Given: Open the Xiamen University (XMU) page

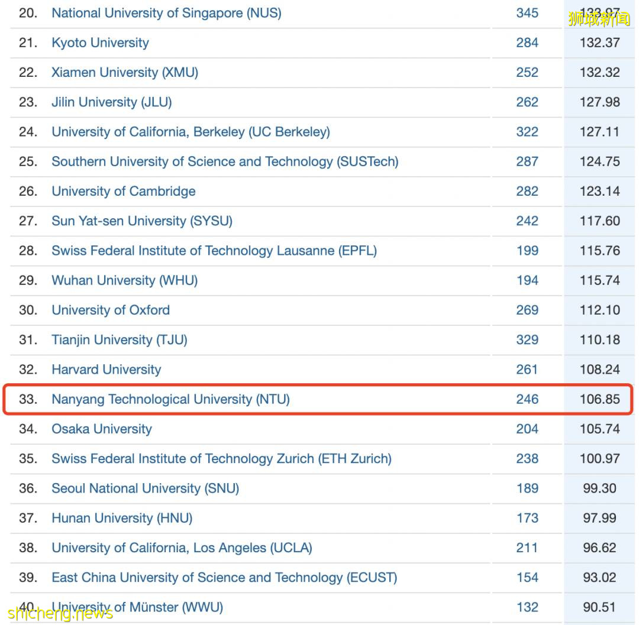Looking at the screenshot, I should pyautogui.click(x=124, y=72).
